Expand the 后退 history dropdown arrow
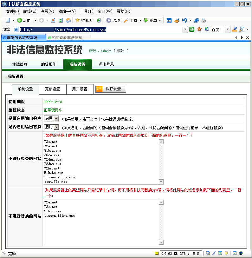The width and height of the screenshot is (252, 258). coord(35,20)
